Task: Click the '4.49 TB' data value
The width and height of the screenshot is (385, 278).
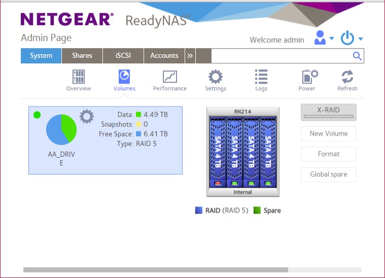Action: tap(156, 115)
